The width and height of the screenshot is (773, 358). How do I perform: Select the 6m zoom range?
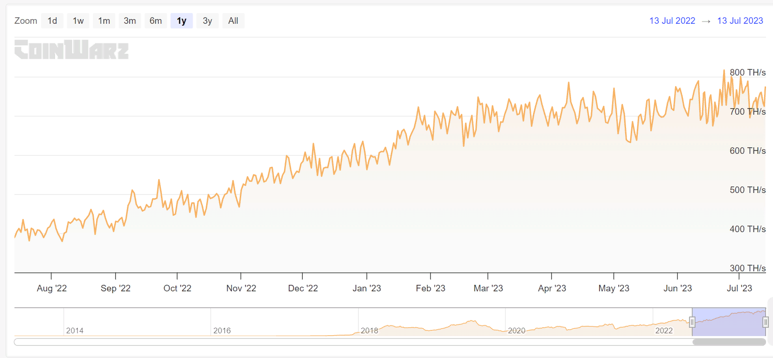click(x=155, y=21)
